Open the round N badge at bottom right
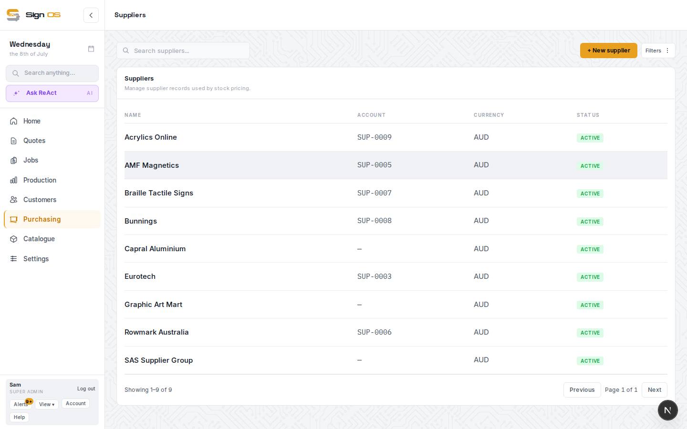This screenshot has height=429, width=687. pyautogui.click(x=668, y=410)
